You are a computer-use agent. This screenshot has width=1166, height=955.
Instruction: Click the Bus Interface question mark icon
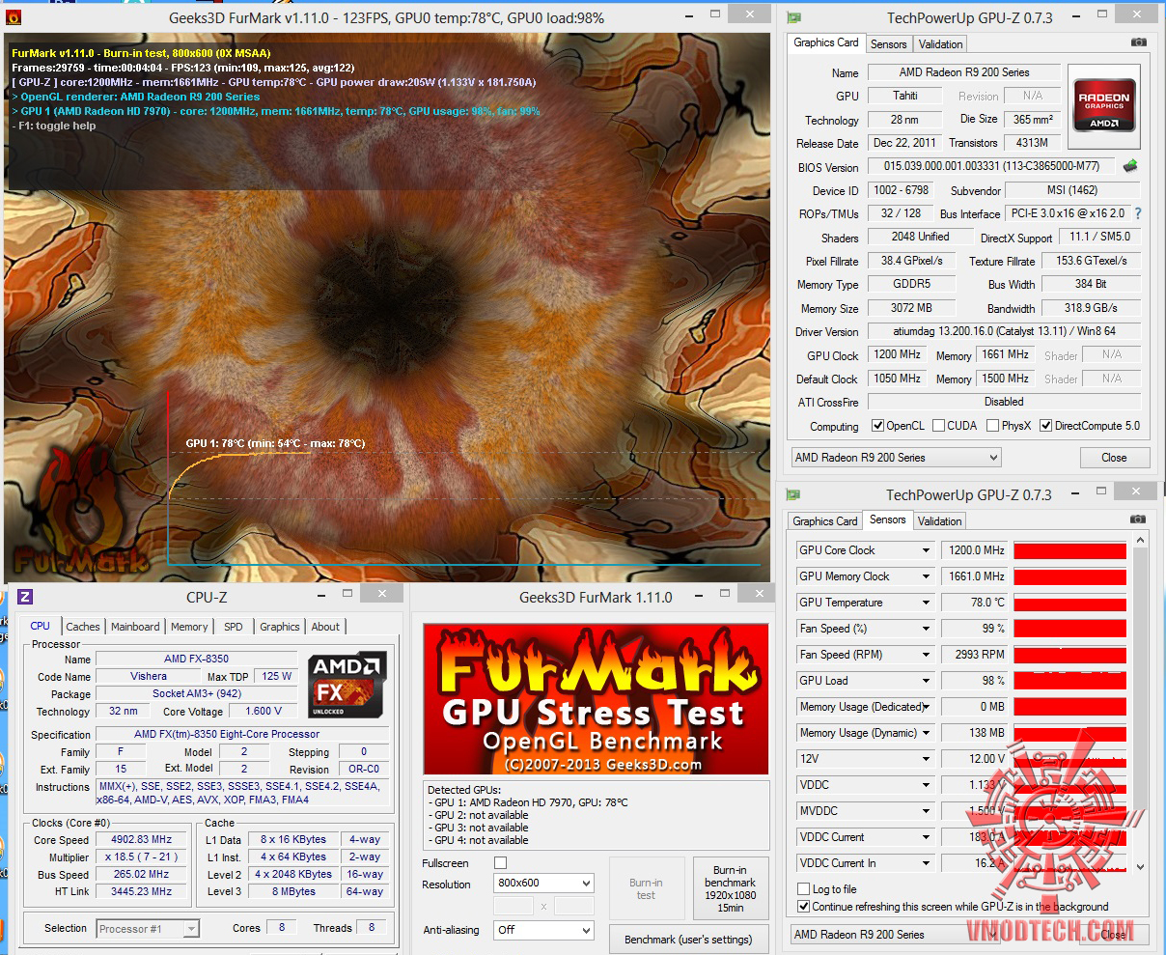(x=1137, y=213)
